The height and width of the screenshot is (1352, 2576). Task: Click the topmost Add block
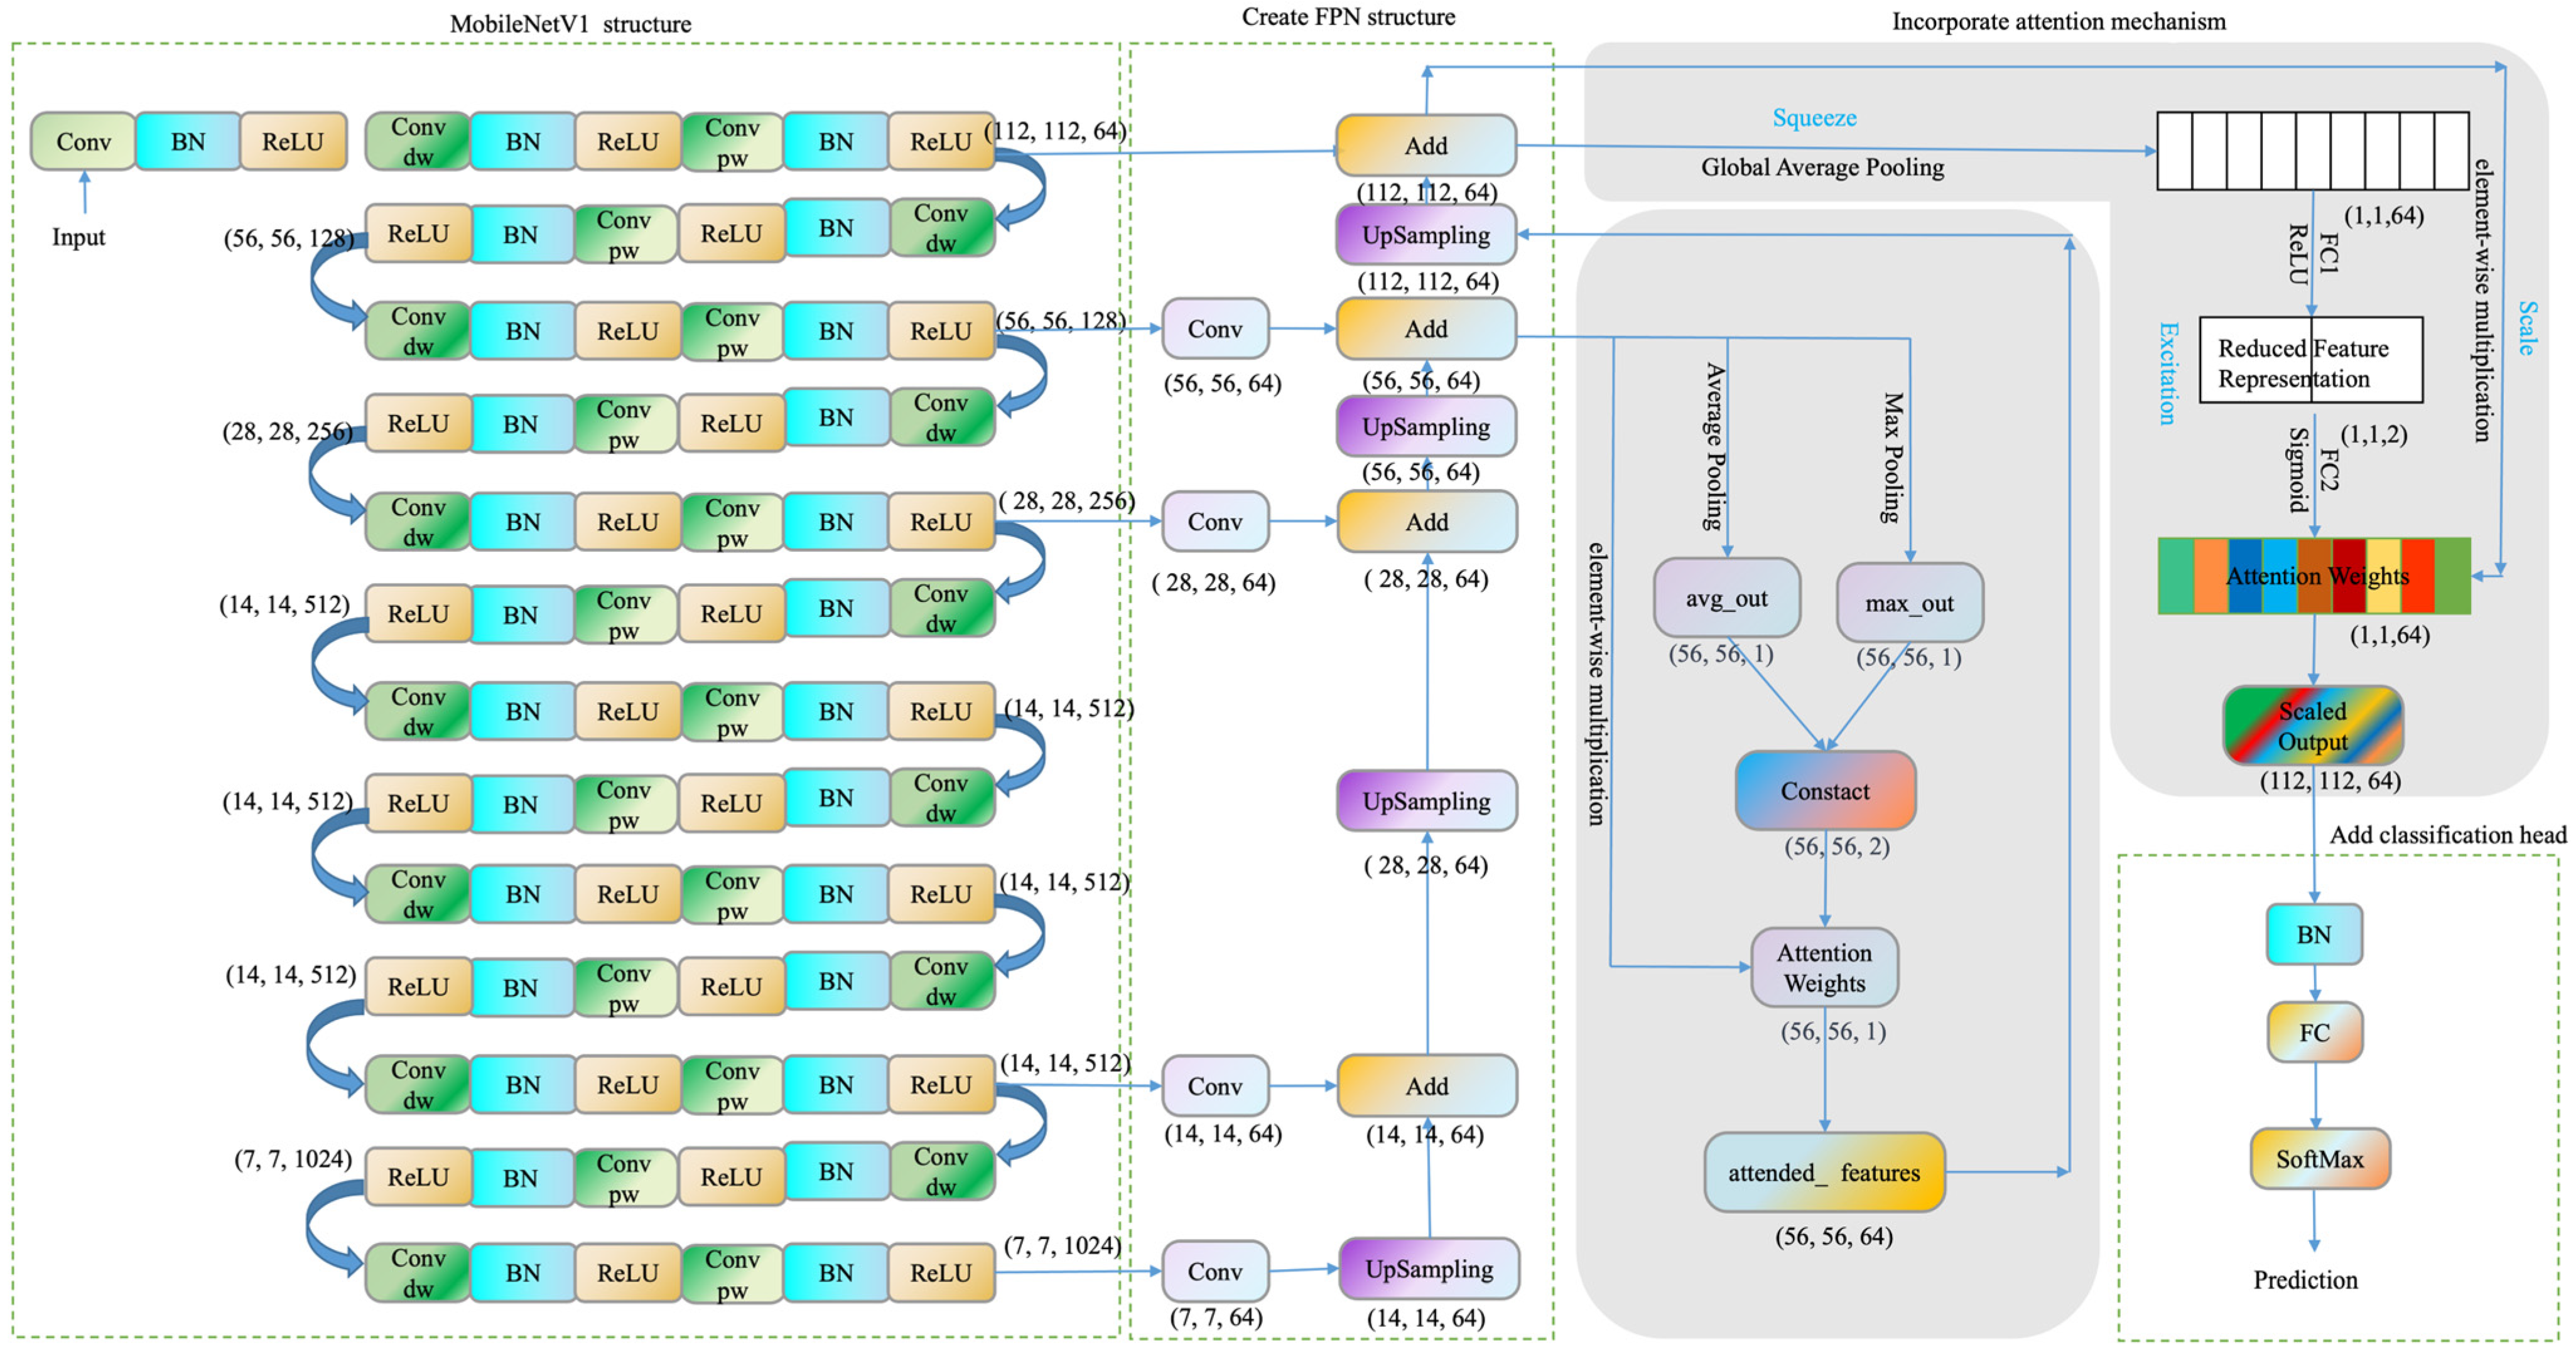1426,145
